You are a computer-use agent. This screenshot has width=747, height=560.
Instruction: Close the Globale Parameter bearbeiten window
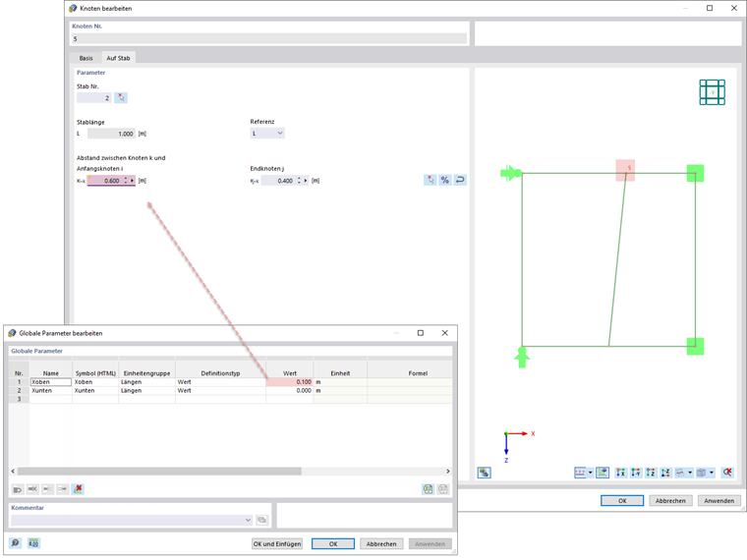[445, 333]
